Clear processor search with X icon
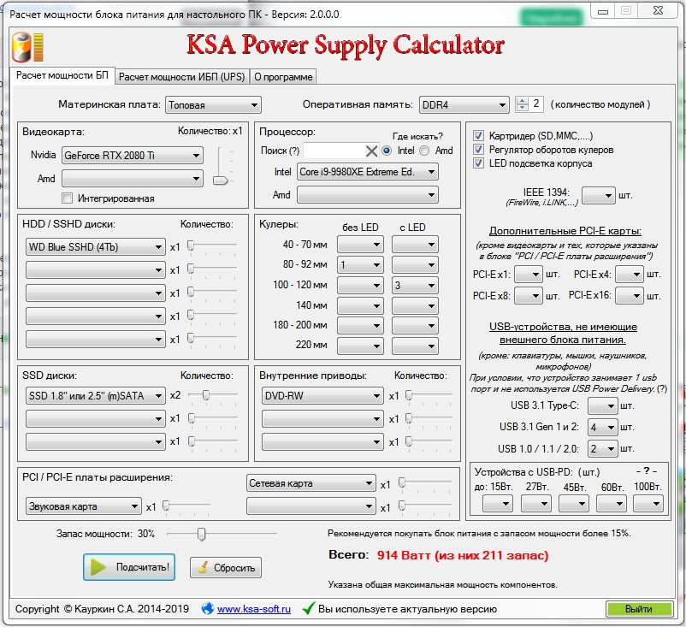Screen dimensions: 686x627 pyautogui.click(x=371, y=151)
